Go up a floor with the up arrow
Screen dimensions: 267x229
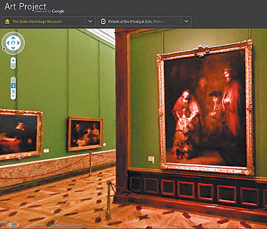13,80
